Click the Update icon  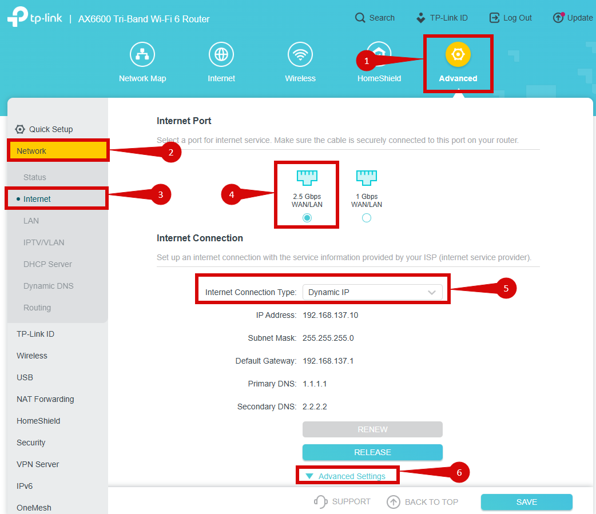pyautogui.click(x=559, y=18)
